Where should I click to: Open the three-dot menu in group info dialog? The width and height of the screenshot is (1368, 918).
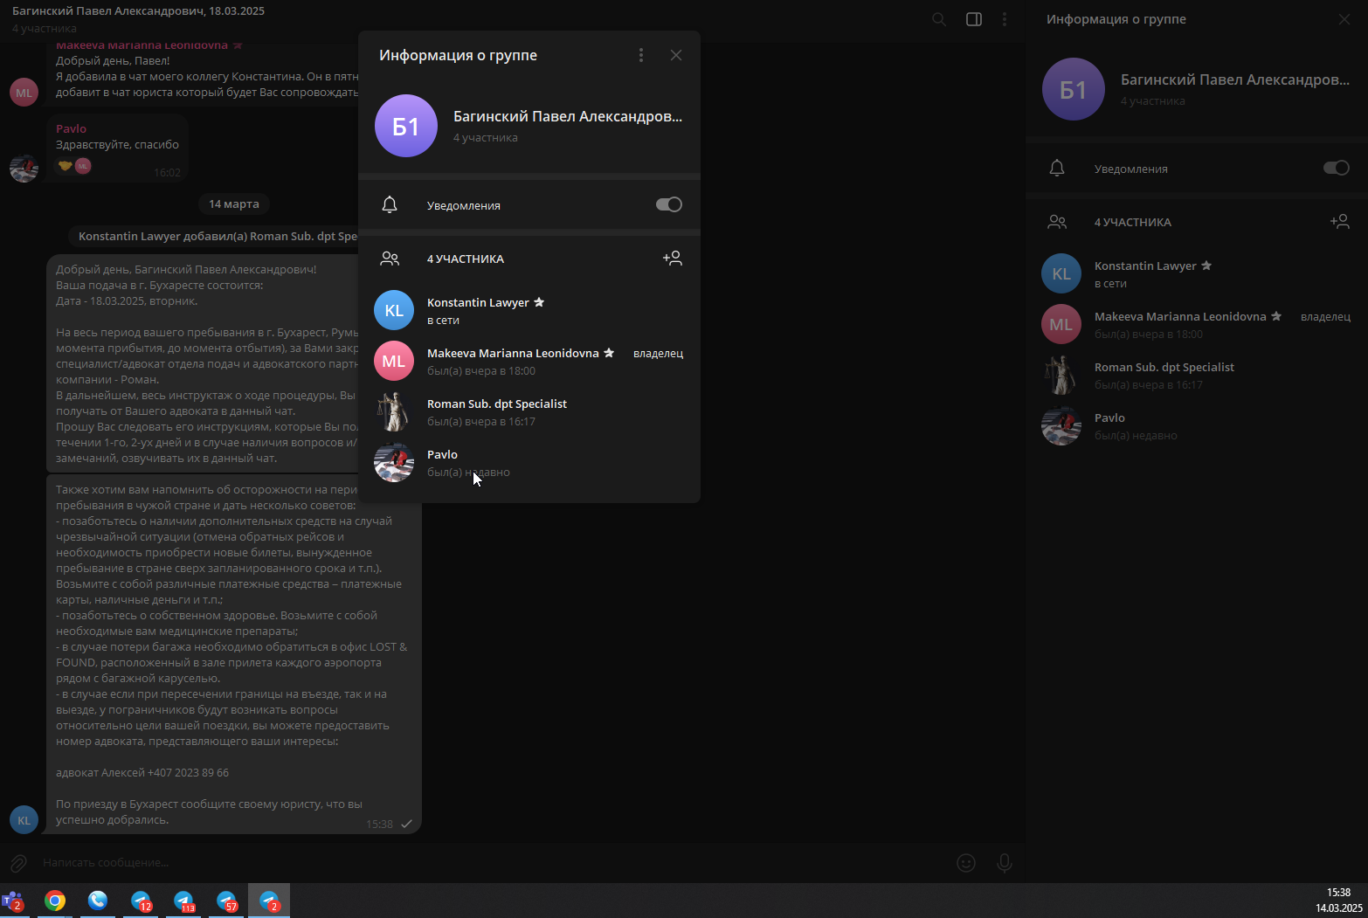[x=641, y=55]
